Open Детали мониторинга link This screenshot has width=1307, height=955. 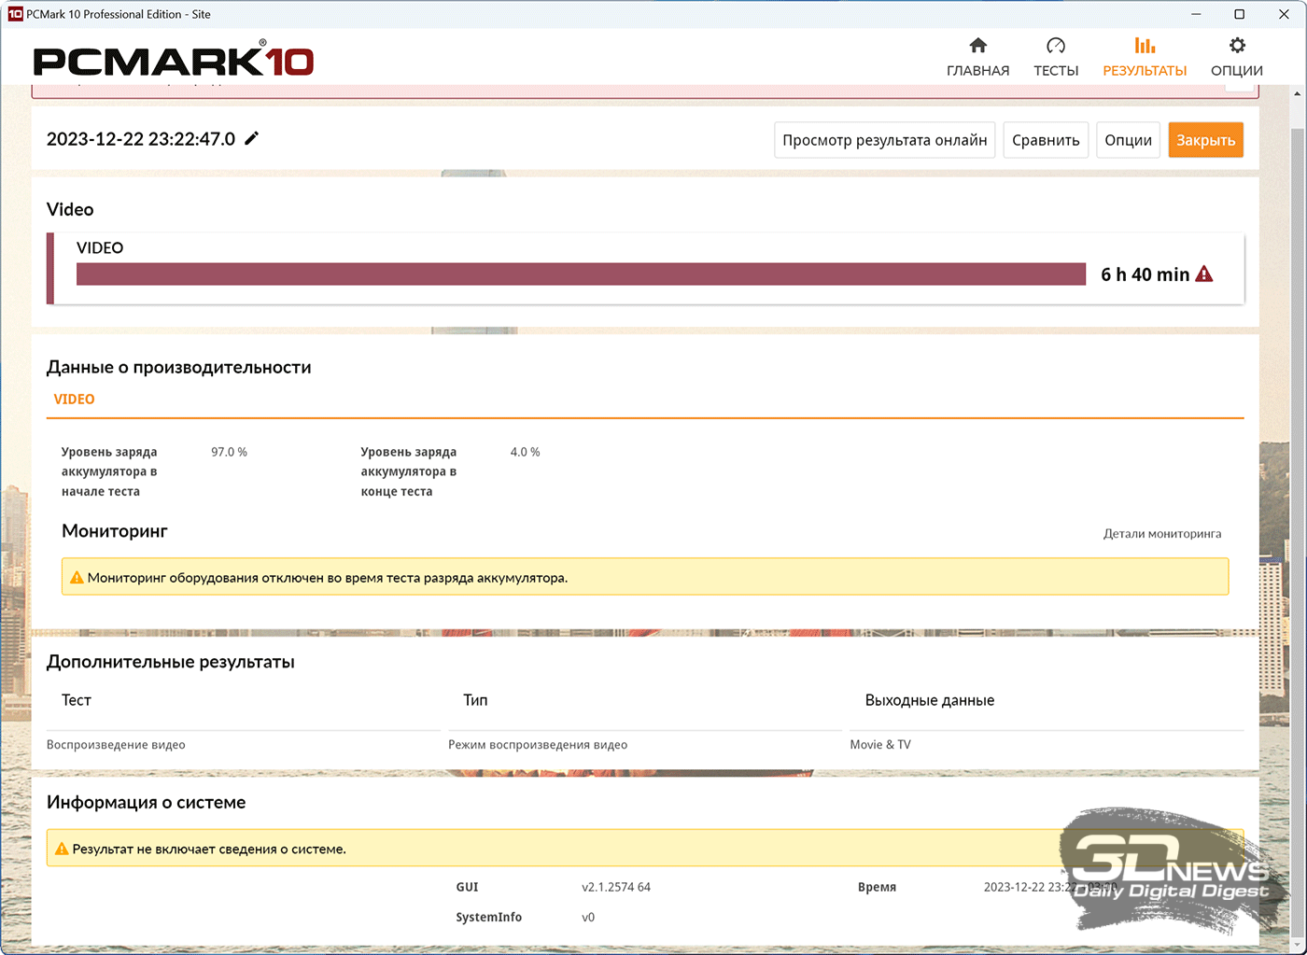[1162, 534]
